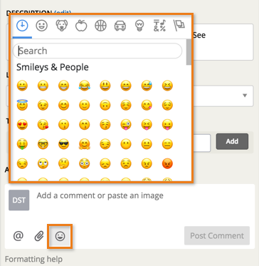Open the Flags category icon
259x266 pixels.
179,25
